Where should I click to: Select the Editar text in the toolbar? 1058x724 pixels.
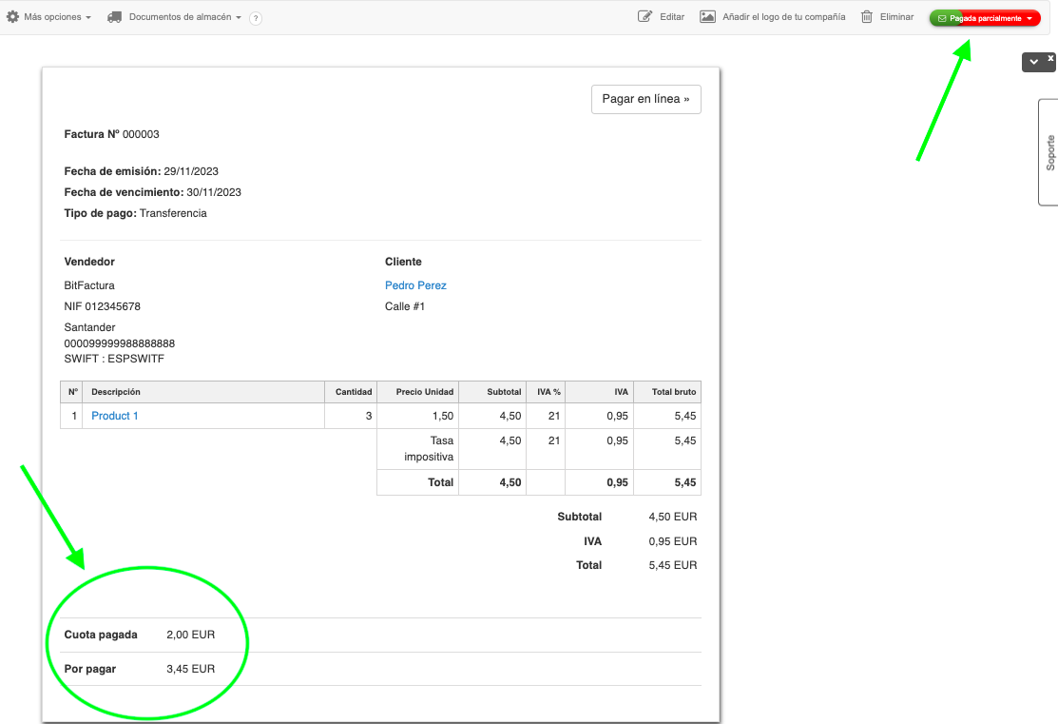click(672, 17)
